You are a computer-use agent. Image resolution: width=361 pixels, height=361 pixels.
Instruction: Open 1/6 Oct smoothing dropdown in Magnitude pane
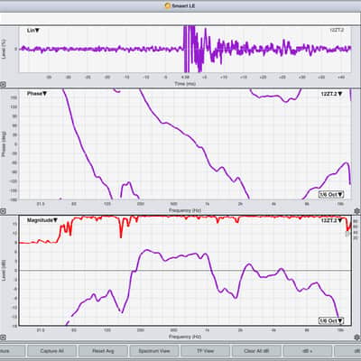(x=331, y=321)
